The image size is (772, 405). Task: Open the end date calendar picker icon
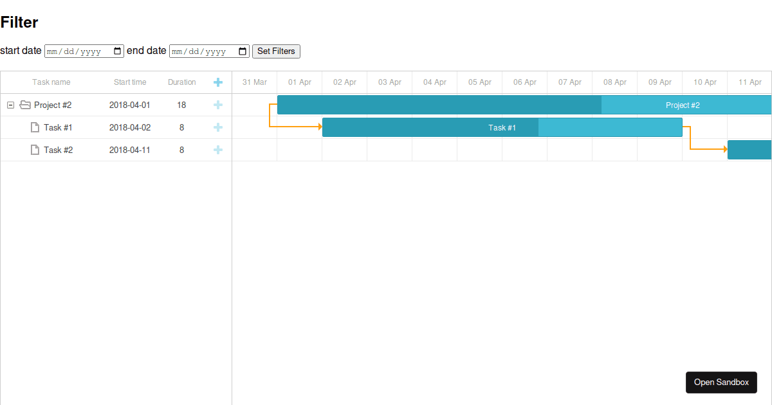243,51
